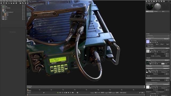Click trash icon in material panel toolbar
This screenshot has width=171, height=96.
point(157,1)
